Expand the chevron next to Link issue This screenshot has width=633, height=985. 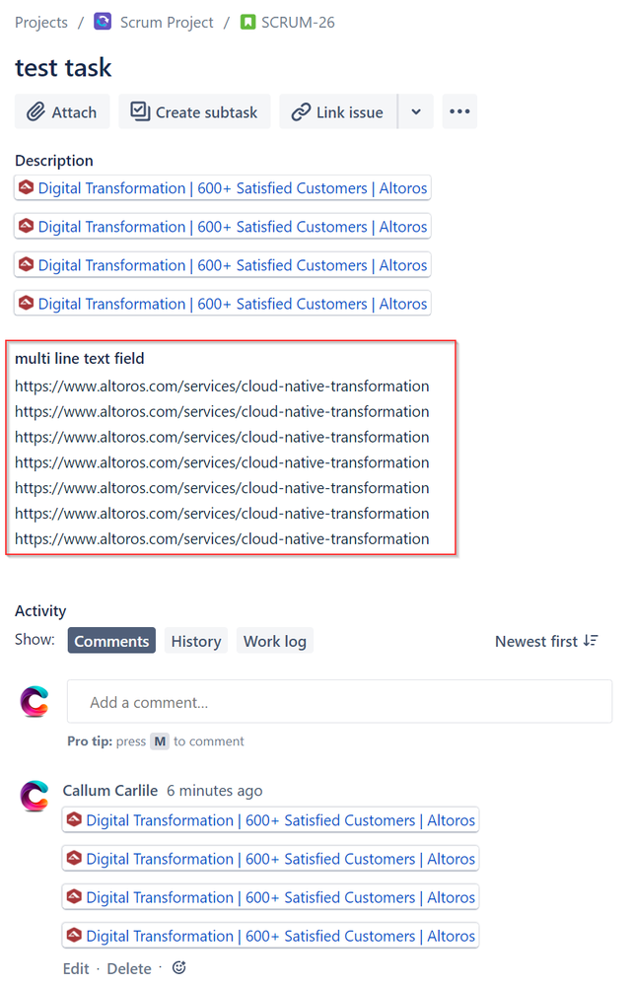pos(415,111)
